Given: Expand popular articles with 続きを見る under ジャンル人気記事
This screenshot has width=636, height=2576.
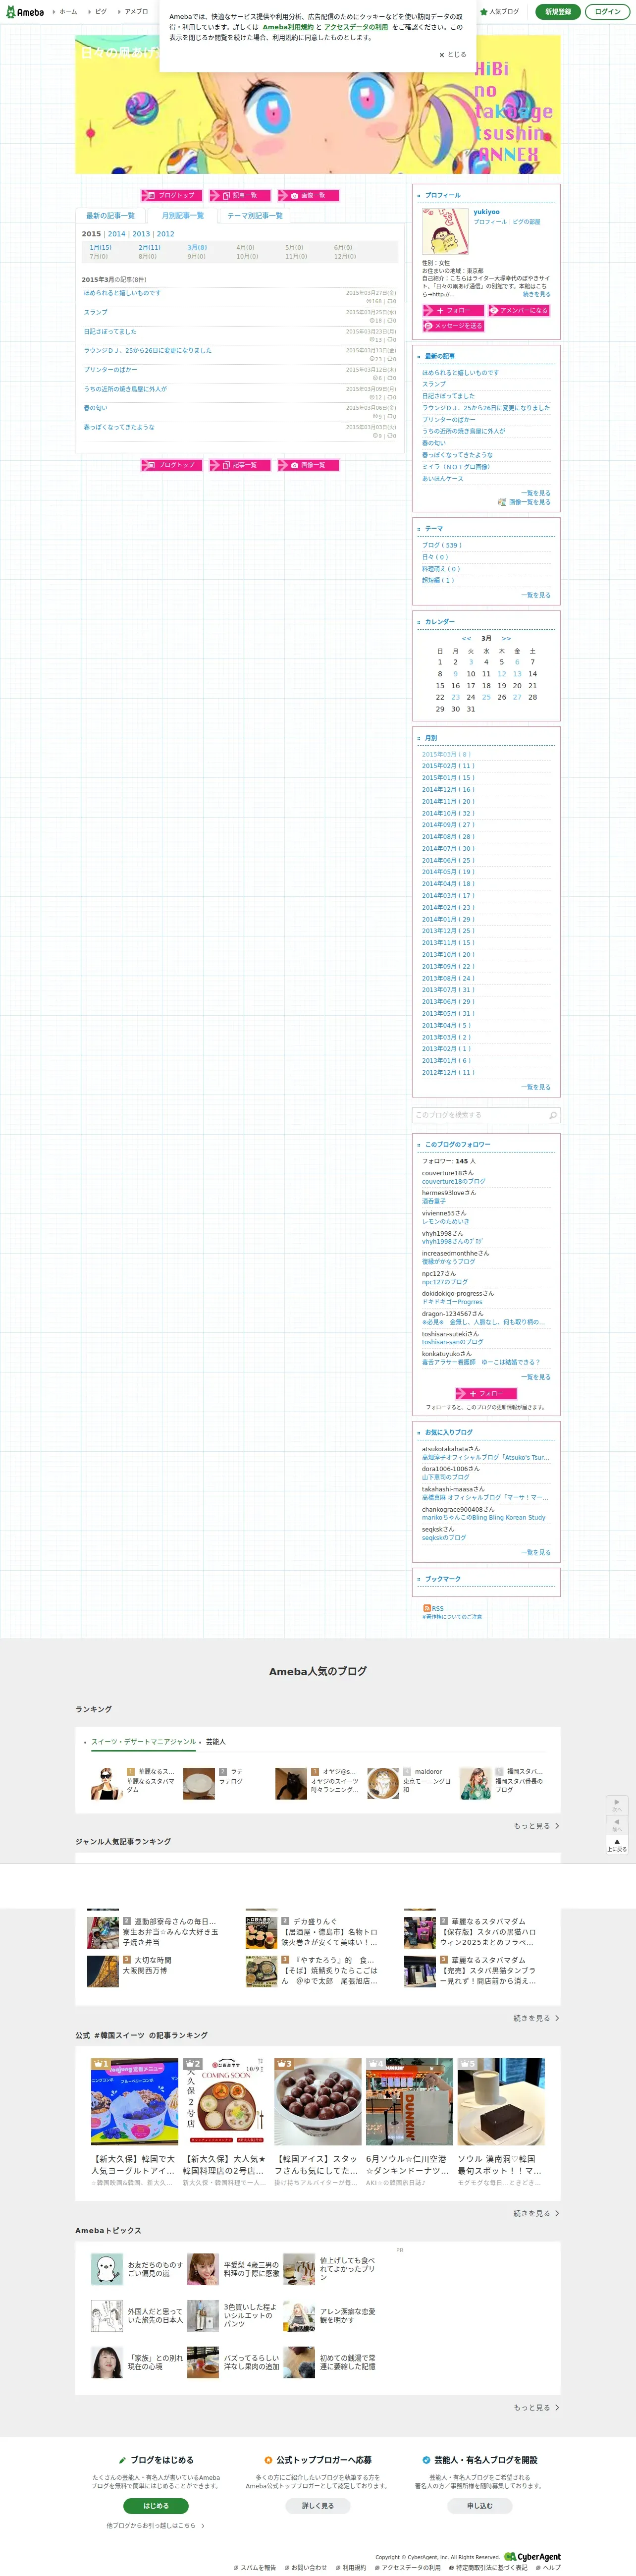Looking at the screenshot, I should [536, 2018].
